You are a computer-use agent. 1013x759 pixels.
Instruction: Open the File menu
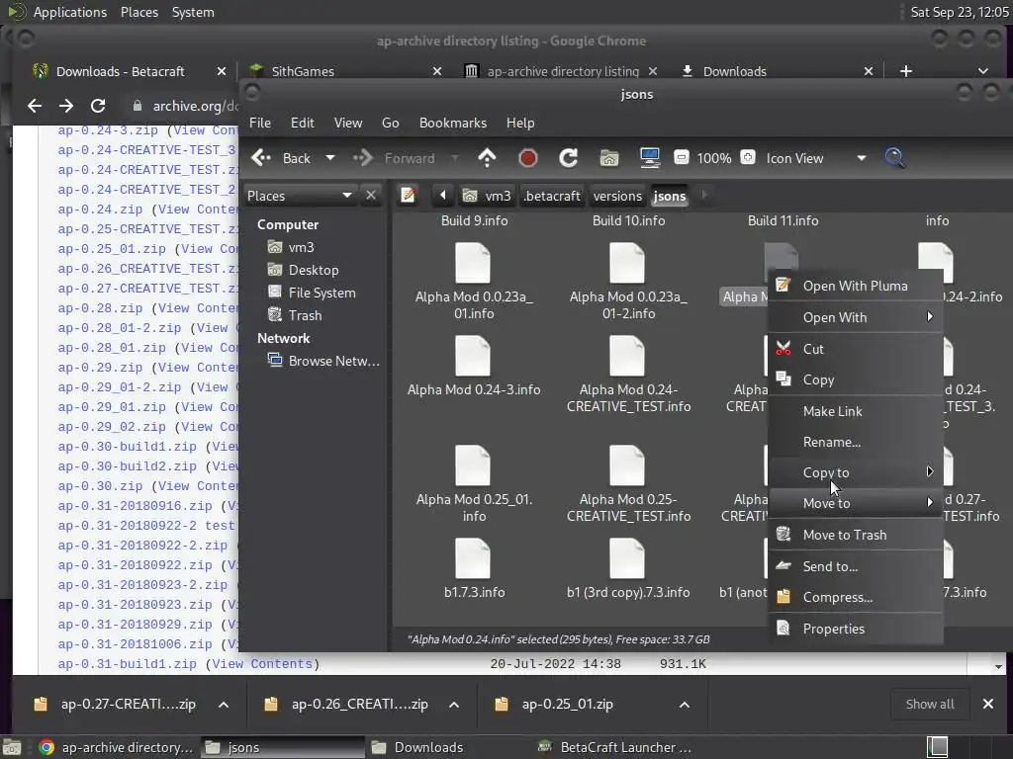(x=260, y=123)
